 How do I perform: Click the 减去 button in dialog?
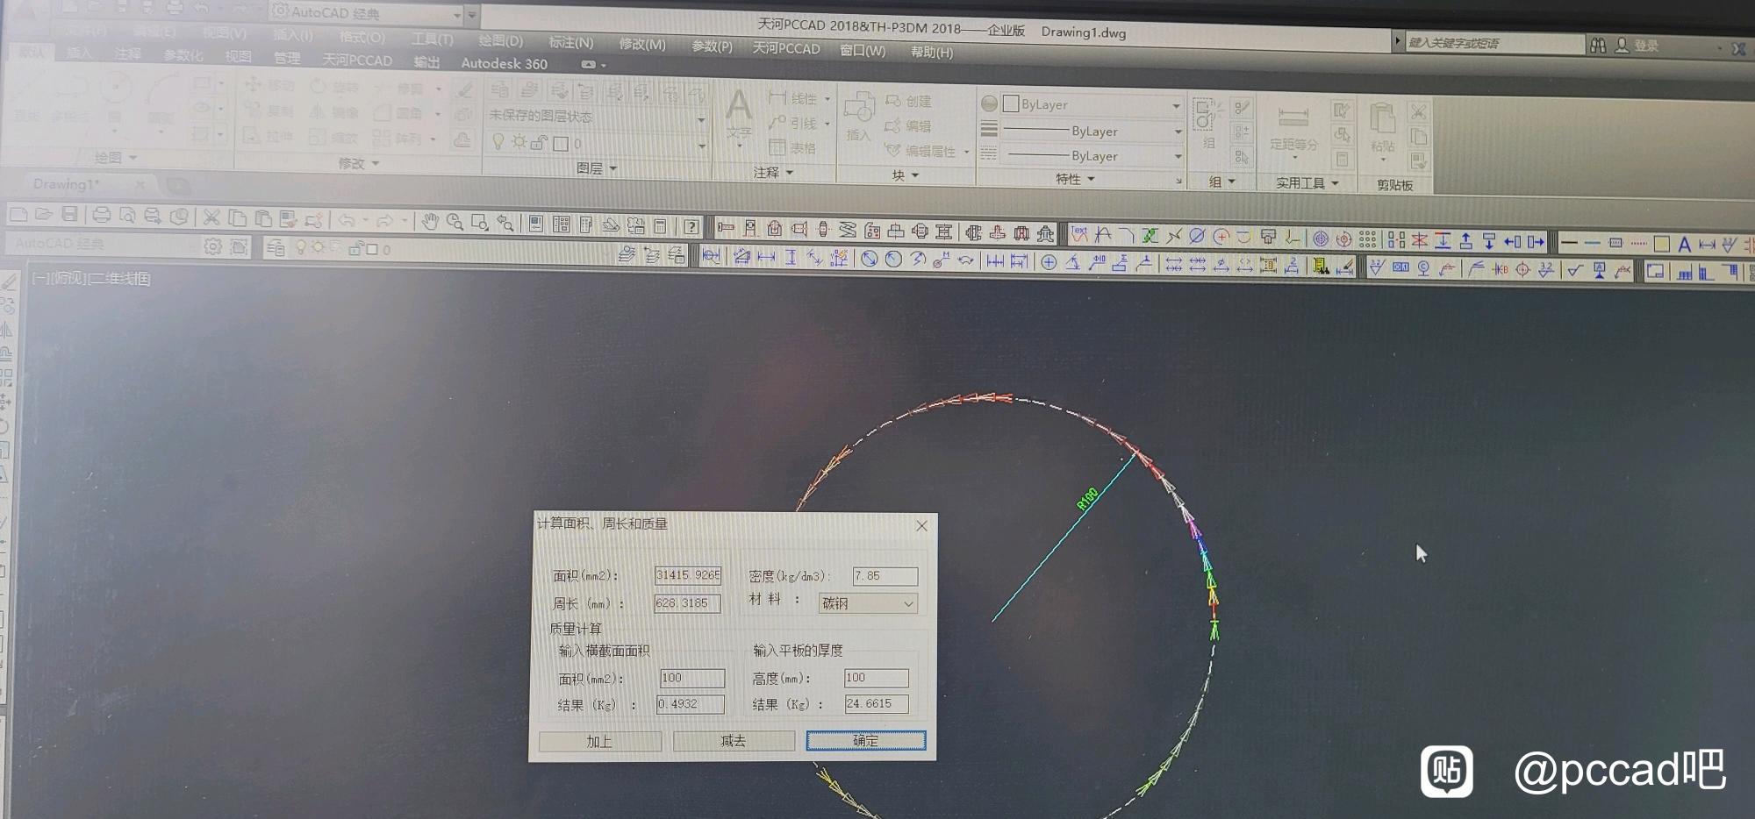coord(734,741)
